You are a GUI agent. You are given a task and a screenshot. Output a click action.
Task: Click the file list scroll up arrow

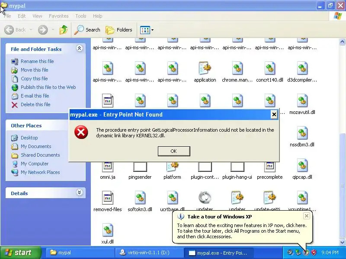pyautogui.click(x=342, y=41)
